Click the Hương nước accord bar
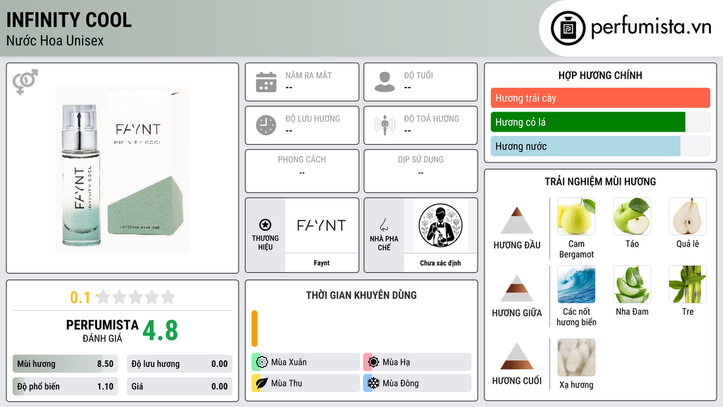The height and width of the screenshot is (407, 723). pos(600,146)
